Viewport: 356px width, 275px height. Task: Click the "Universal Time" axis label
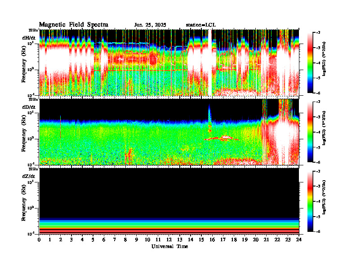tap(170, 246)
